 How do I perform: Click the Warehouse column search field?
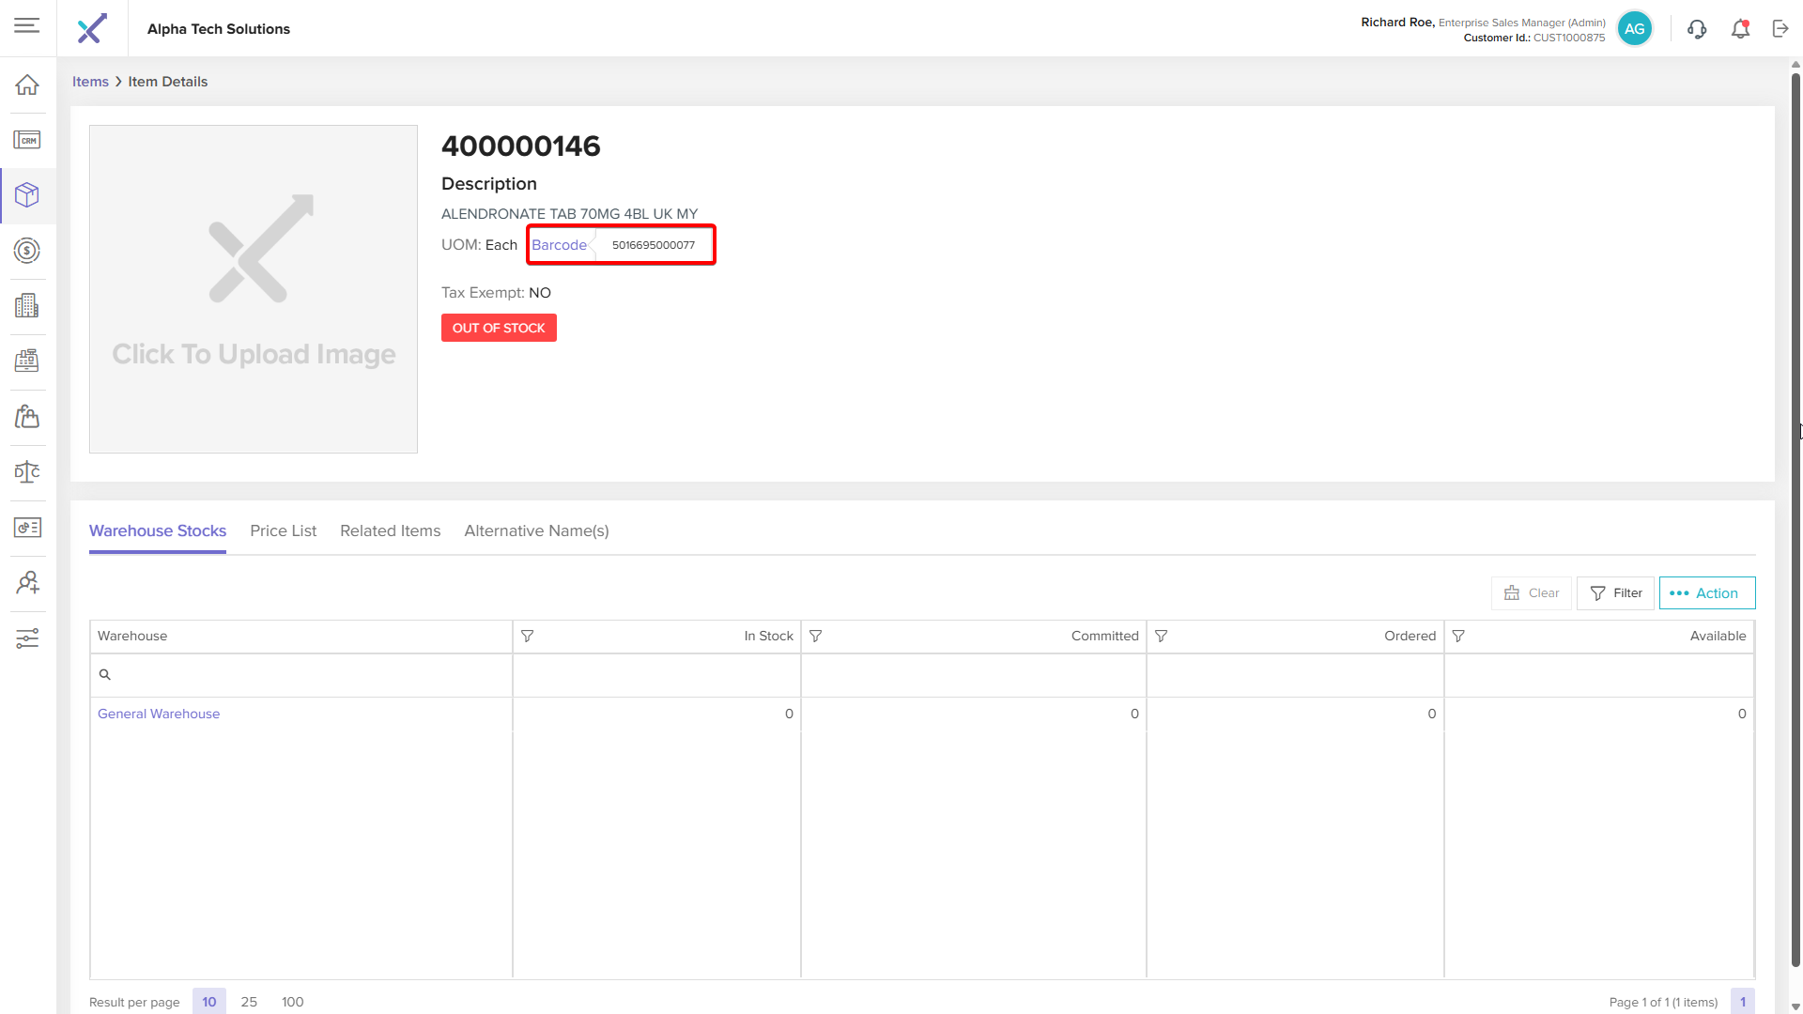305,675
